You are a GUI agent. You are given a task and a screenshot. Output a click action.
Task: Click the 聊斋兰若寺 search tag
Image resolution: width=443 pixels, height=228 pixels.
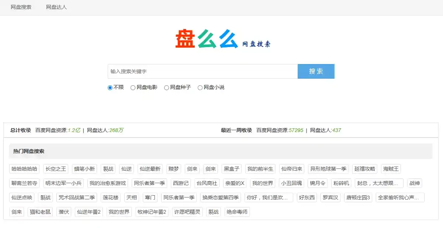point(24,183)
